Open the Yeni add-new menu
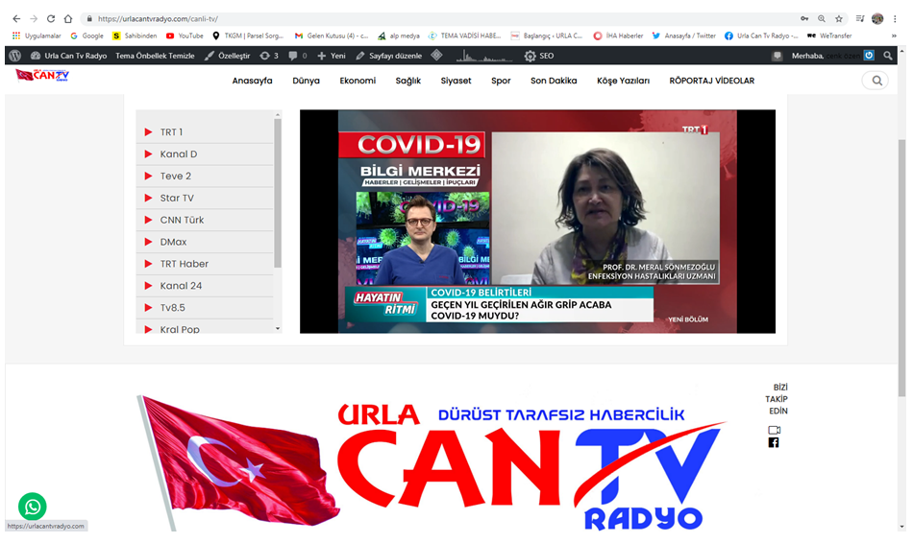Viewport: 913px width, 543px height. point(331,56)
